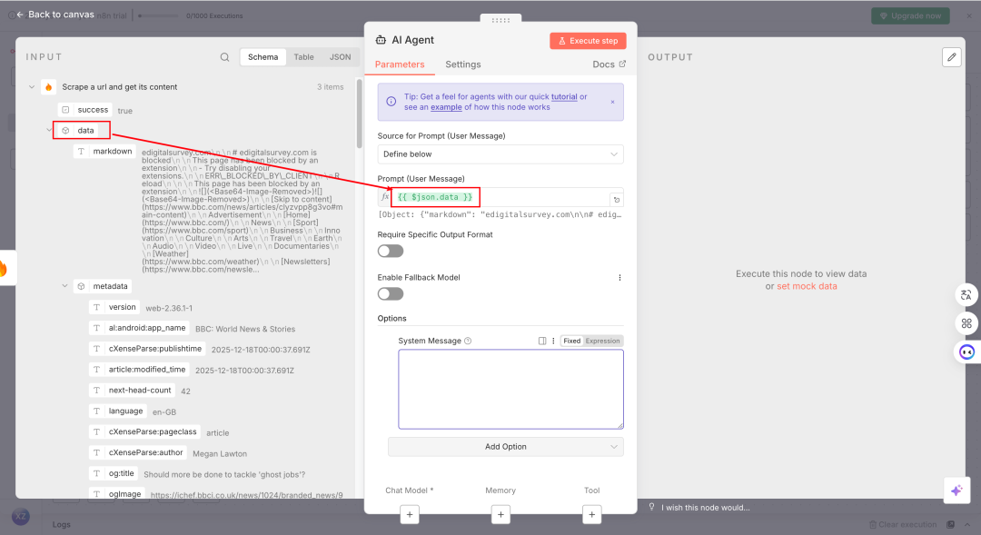981x535 pixels.
Task: Select the language field pill
Action: (x=117, y=411)
